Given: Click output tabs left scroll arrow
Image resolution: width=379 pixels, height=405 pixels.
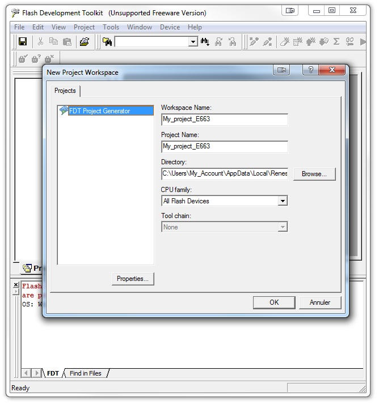Looking at the screenshot, I should (x=26, y=373).
